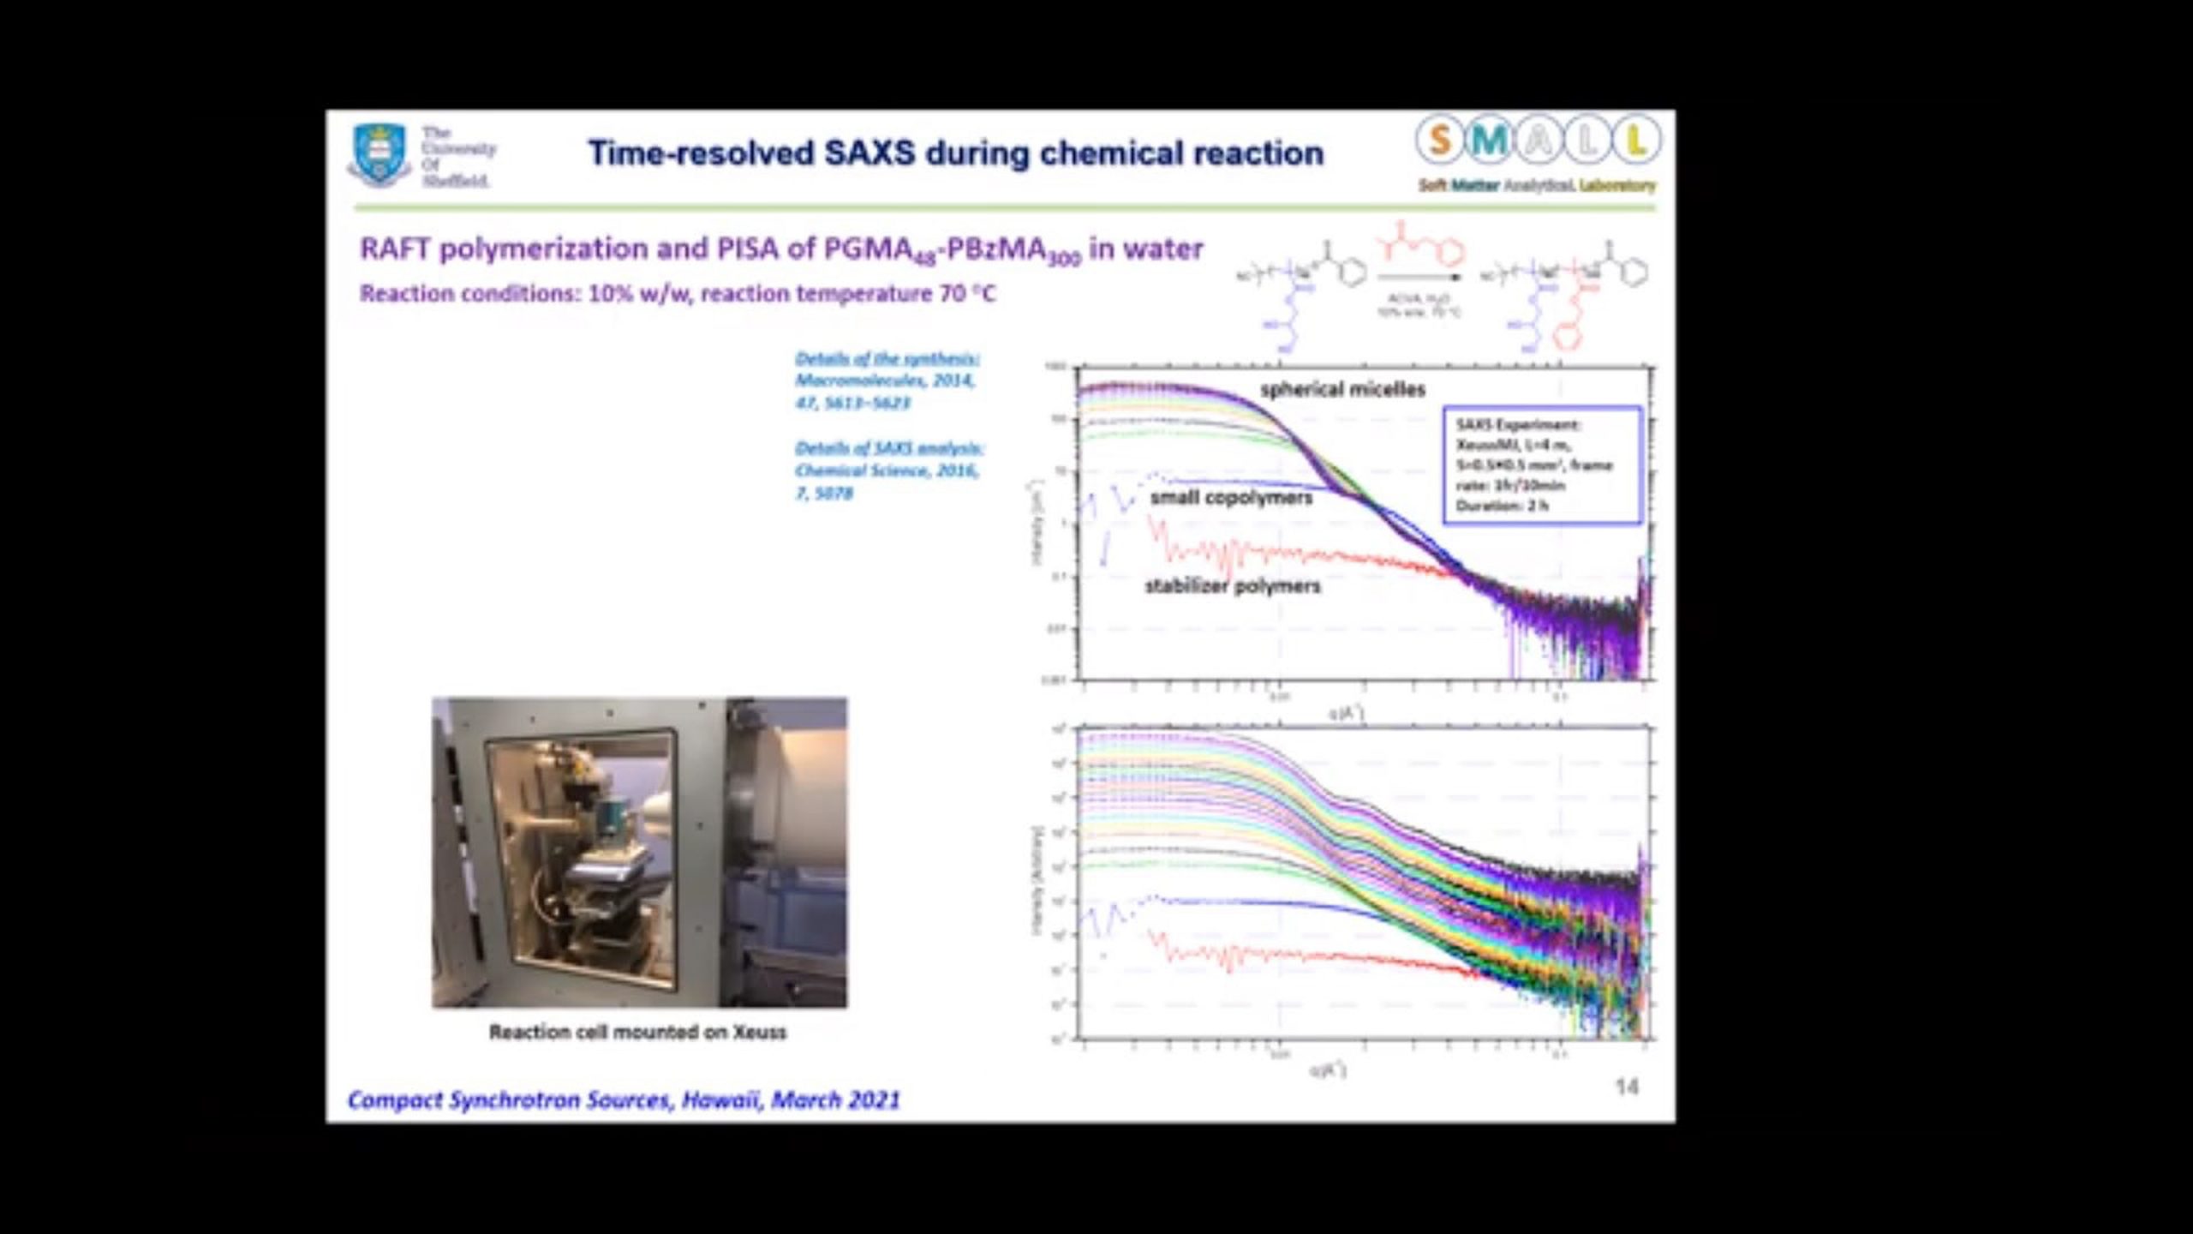Screen dimensions: 2193x1234
Task: Click the 'spherical micelles' label on upper plot
Action: tap(1342, 388)
